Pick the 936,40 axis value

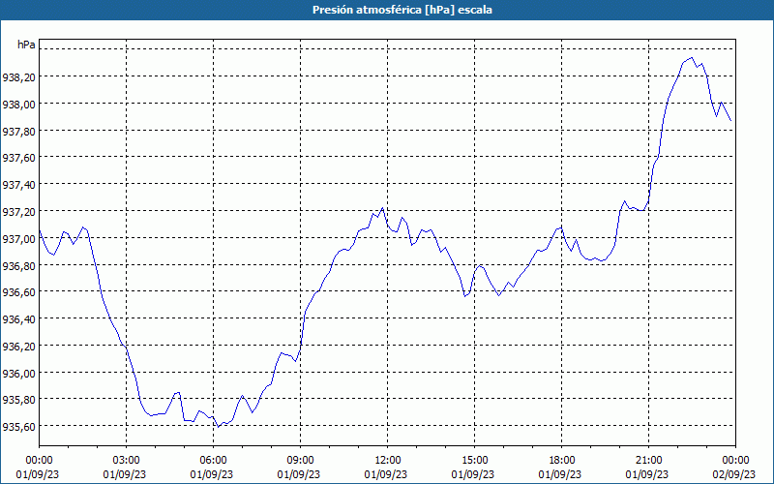[x=18, y=319]
